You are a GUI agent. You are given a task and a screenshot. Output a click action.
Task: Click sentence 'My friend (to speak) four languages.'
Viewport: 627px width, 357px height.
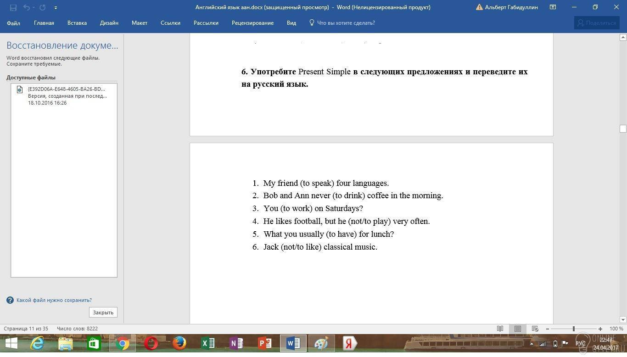click(326, 183)
